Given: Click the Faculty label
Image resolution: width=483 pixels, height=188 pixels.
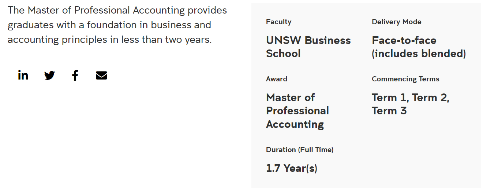Looking at the screenshot, I should tap(278, 22).
